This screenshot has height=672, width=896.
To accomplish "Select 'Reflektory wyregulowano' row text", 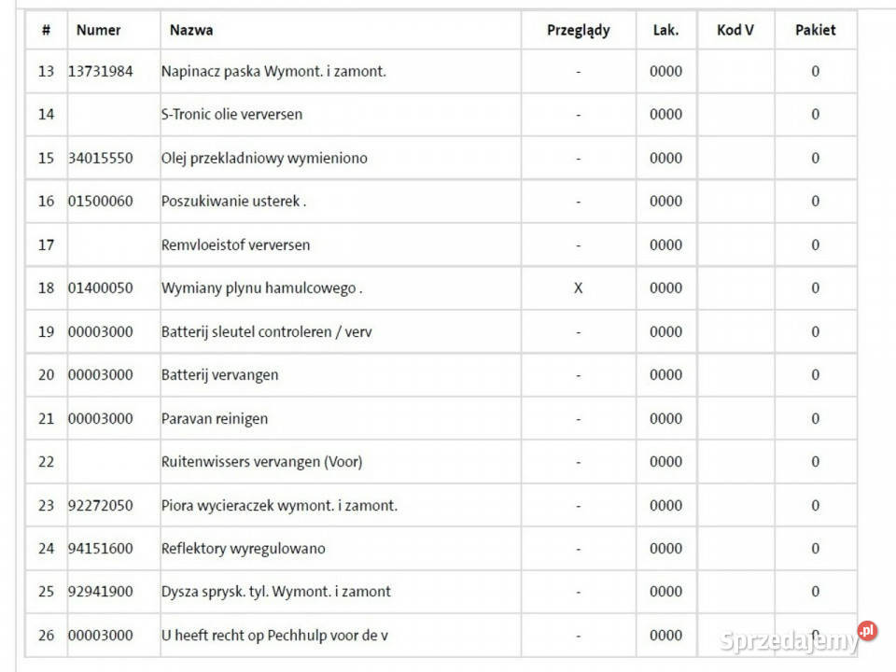I will pos(244,548).
